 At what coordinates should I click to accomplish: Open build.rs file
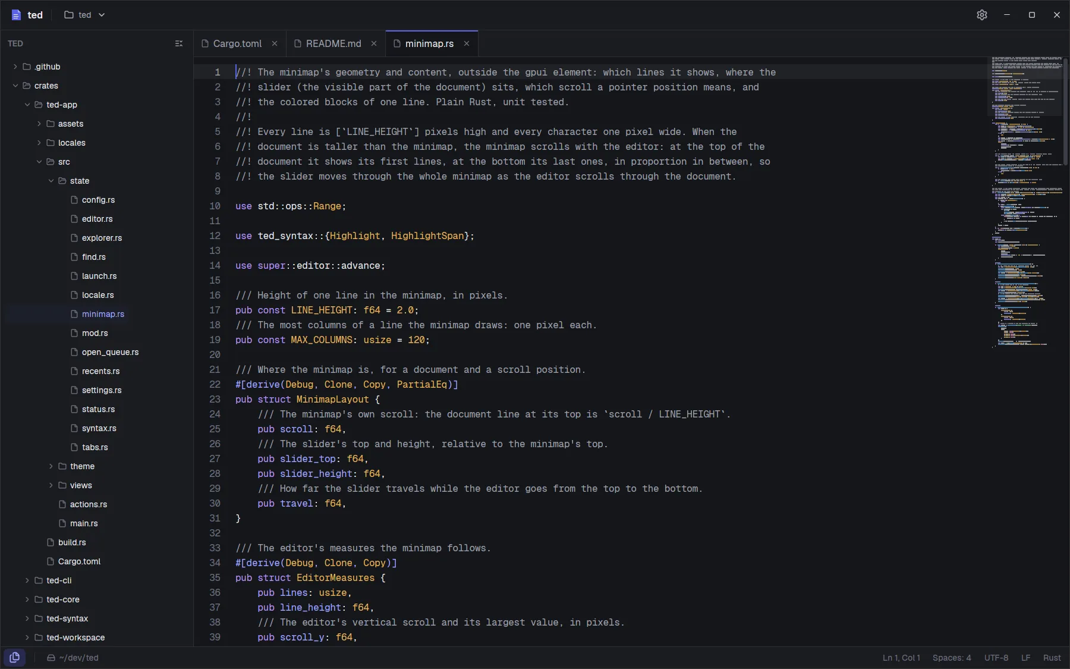pyautogui.click(x=98, y=542)
